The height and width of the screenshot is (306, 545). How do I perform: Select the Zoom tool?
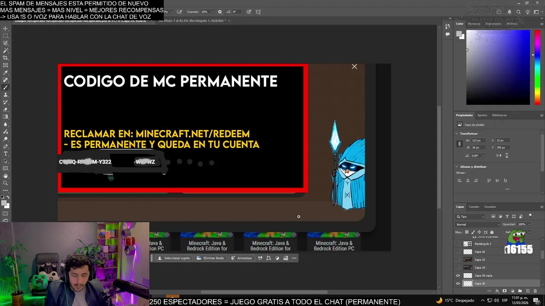click(6, 183)
